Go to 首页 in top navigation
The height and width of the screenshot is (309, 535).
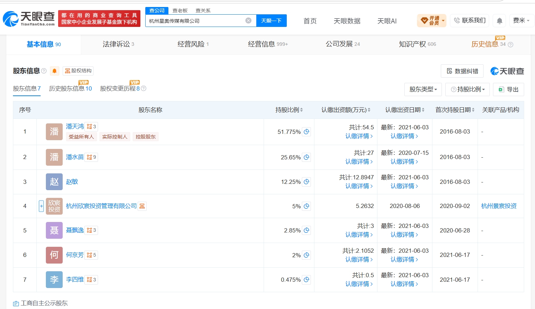[x=310, y=21]
